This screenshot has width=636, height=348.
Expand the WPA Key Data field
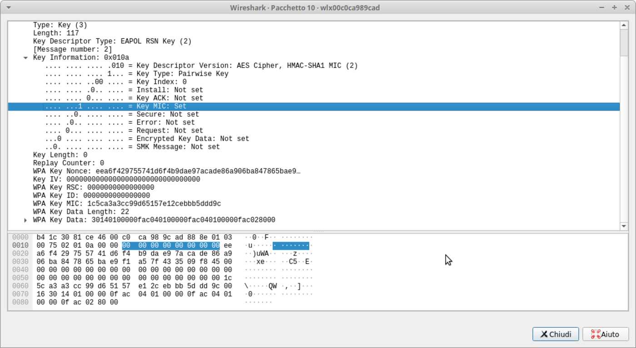26,220
